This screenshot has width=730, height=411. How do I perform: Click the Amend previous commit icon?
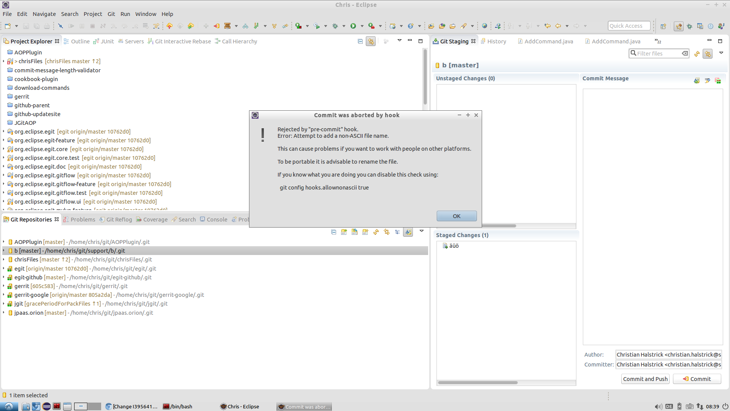(x=697, y=80)
